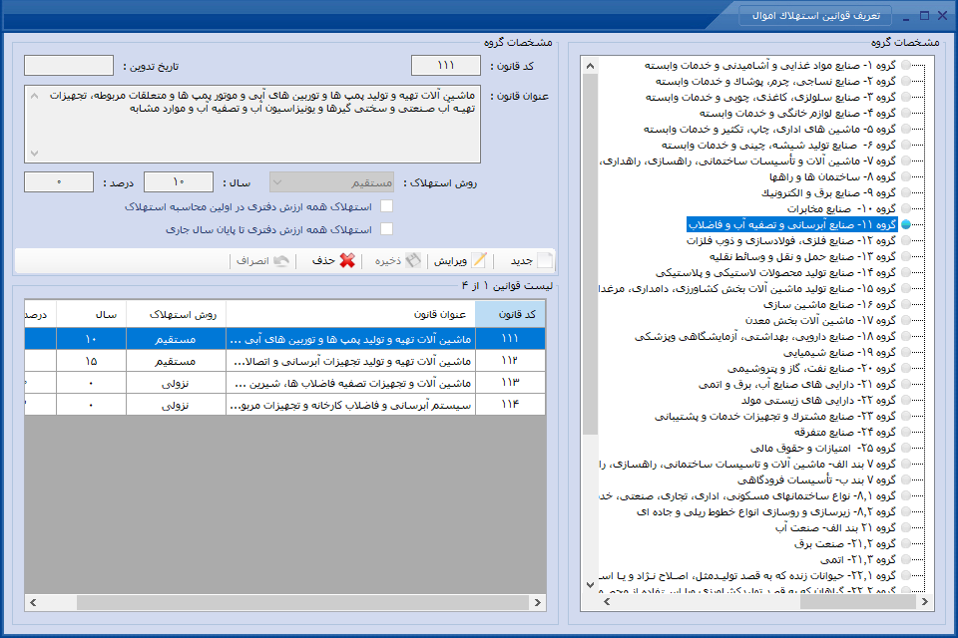Click left arrow of group tree horizontal scrollbar

pyautogui.click(x=607, y=601)
